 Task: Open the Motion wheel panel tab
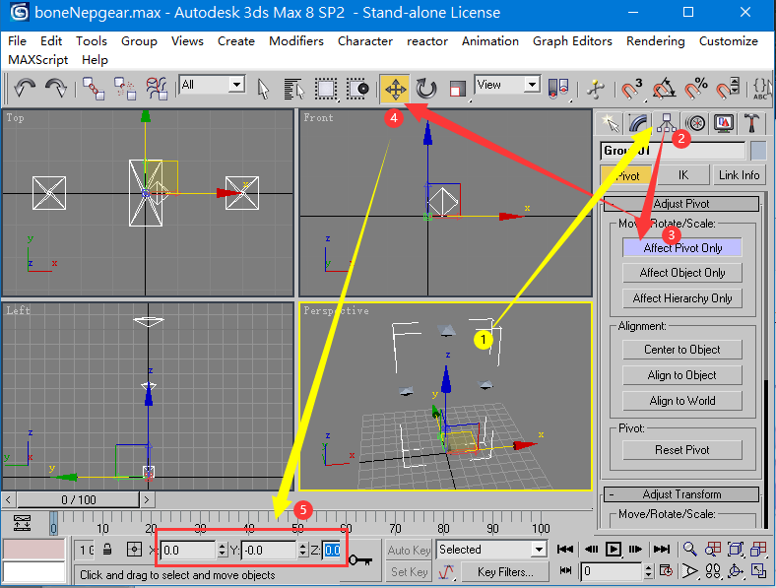pos(696,122)
